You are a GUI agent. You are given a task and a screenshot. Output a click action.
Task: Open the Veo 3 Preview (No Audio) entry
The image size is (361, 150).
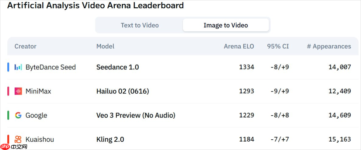(136, 115)
